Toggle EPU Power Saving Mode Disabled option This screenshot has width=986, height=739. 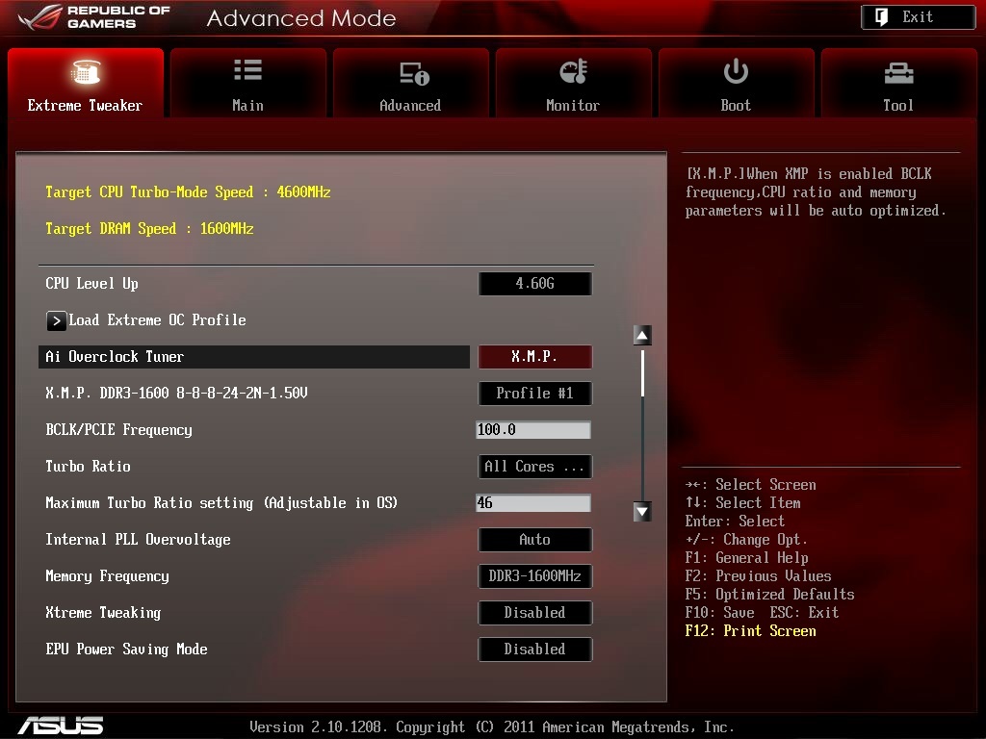(535, 650)
